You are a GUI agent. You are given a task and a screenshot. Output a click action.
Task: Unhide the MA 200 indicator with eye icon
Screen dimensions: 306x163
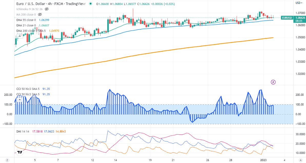[x=40, y=14]
